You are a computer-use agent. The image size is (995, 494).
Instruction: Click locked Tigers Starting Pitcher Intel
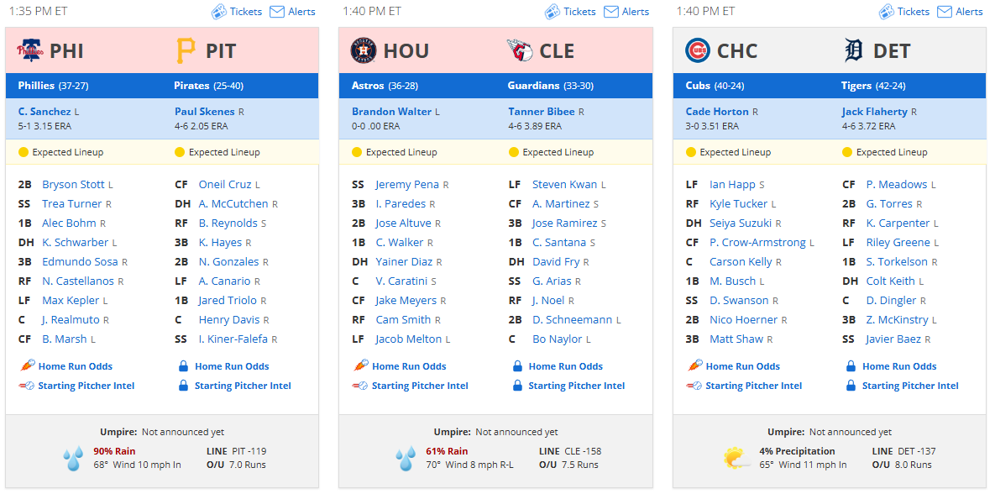[x=903, y=386]
